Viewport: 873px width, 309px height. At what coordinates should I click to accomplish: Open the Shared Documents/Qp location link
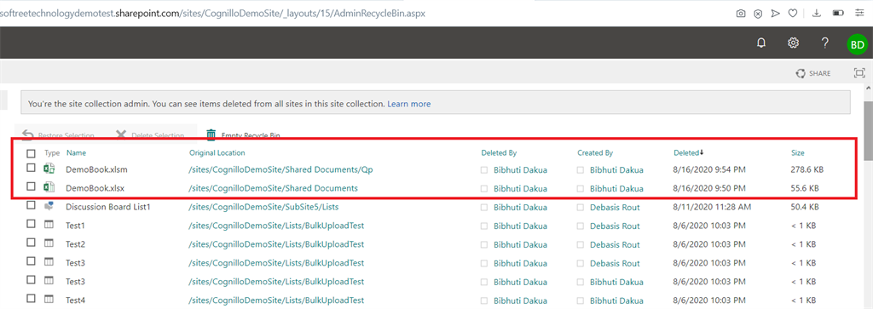click(x=280, y=170)
